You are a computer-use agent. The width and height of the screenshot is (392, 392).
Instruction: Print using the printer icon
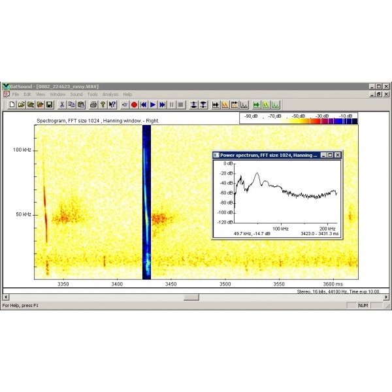(93, 105)
